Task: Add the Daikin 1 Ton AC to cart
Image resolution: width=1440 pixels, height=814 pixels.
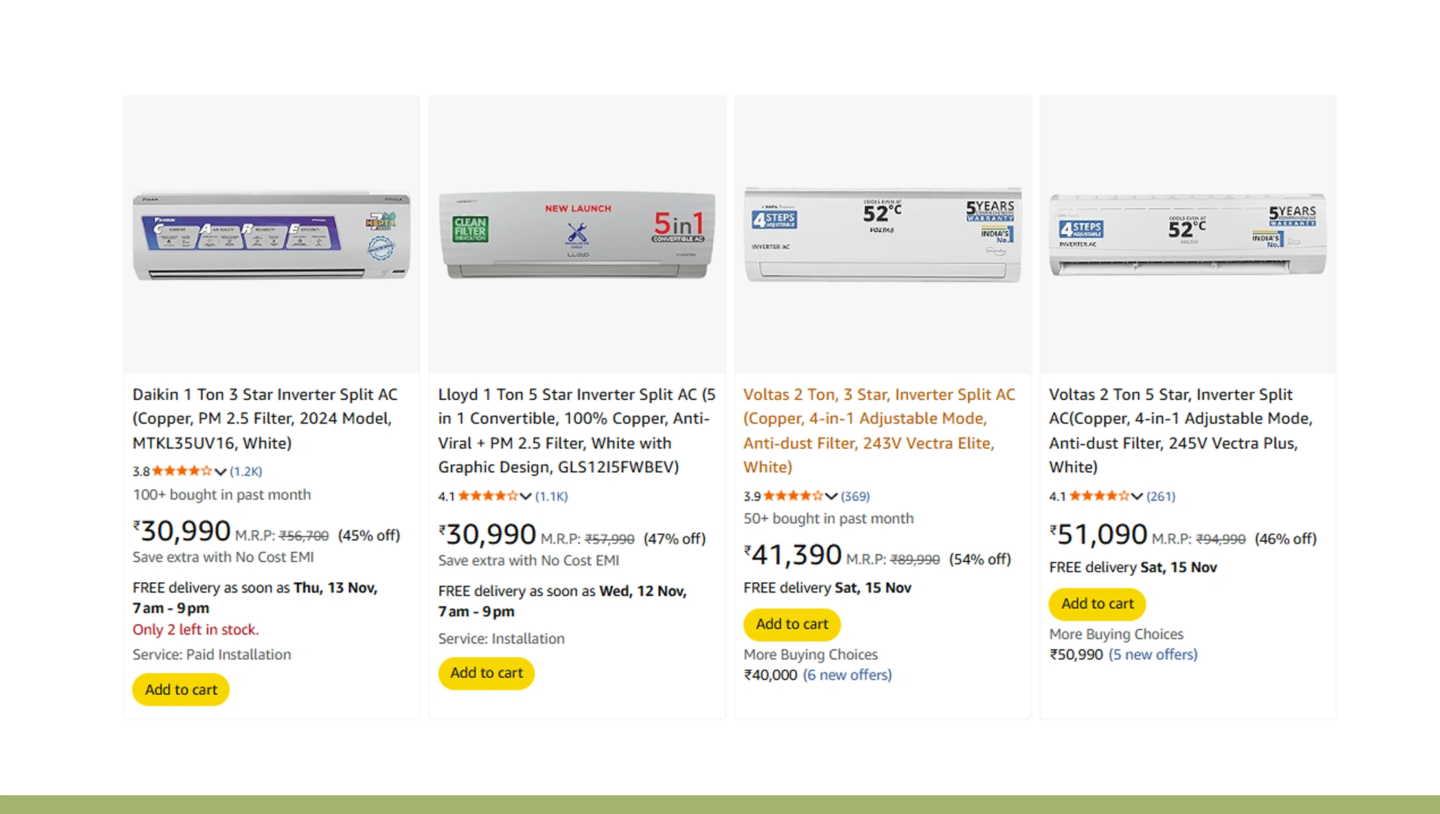Action: (180, 689)
